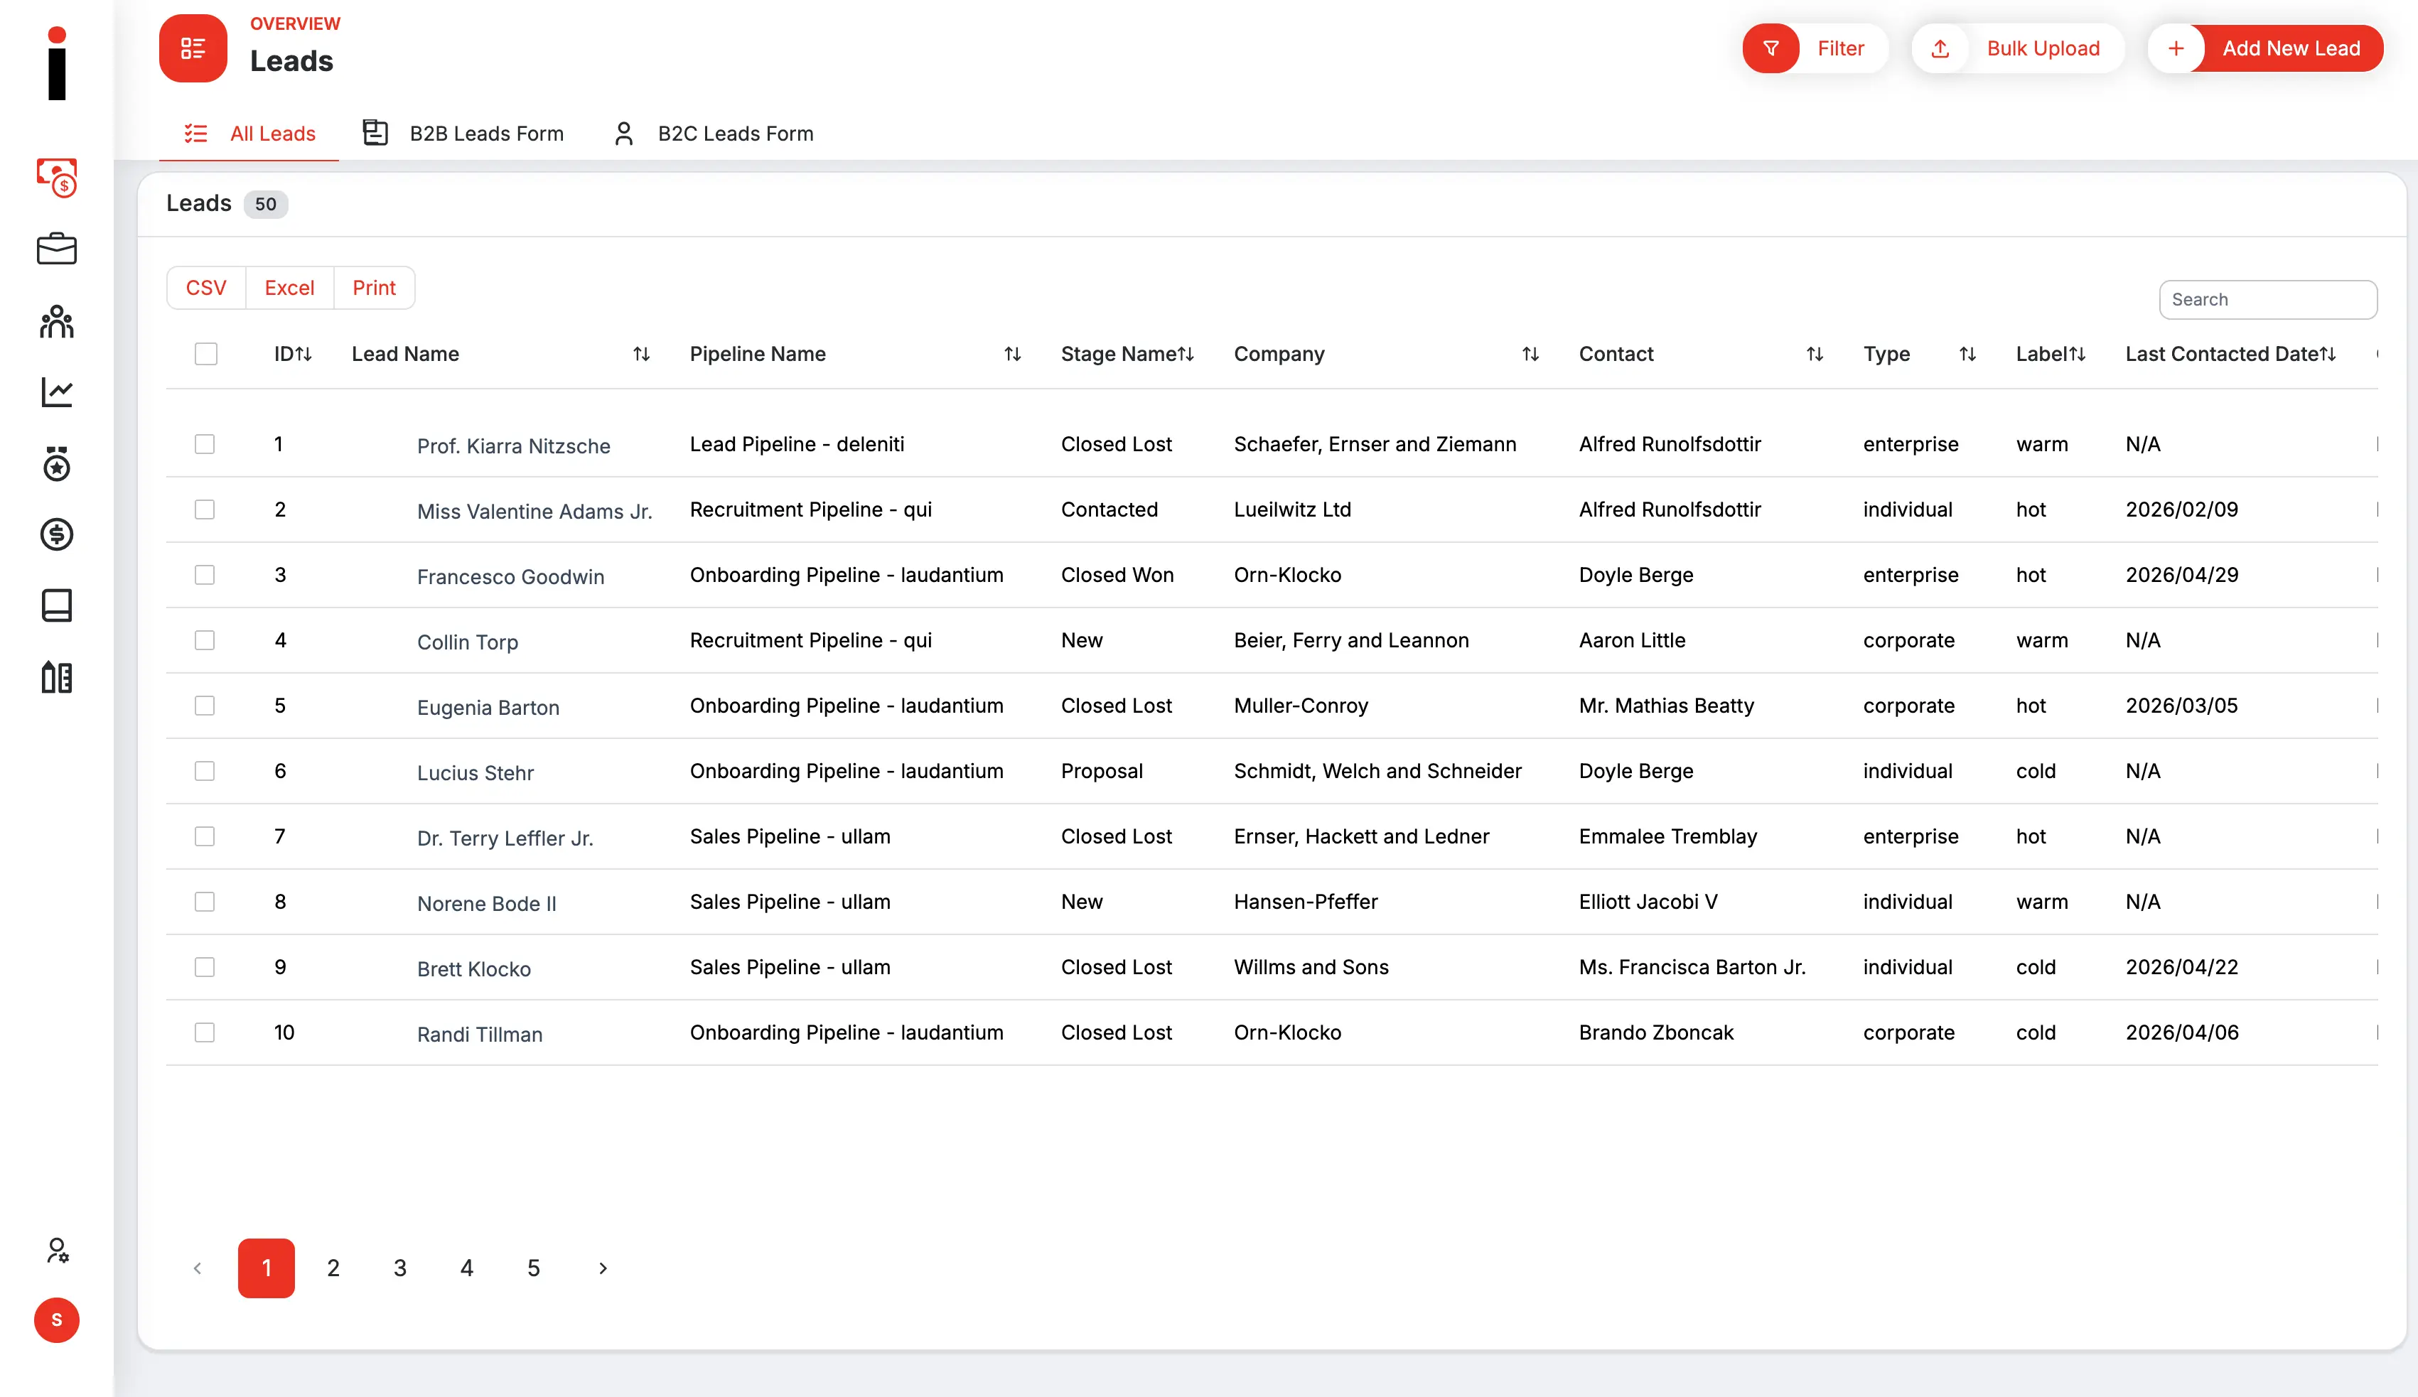Check the row for Collin Torp
Screen dimensions: 2418x1397
pos(205,640)
